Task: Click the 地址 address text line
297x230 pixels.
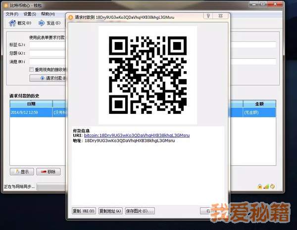Action: [x=124, y=140]
